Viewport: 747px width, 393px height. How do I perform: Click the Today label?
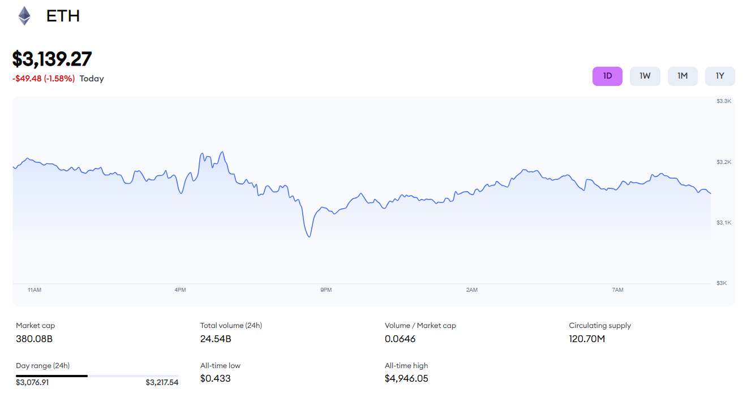tap(91, 79)
